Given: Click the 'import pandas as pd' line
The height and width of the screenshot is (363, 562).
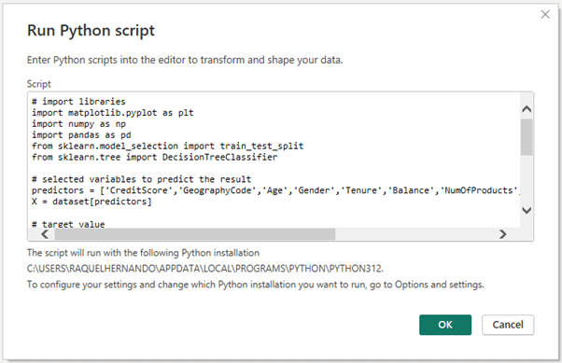Looking at the screenshot, I should coord(81,135).
